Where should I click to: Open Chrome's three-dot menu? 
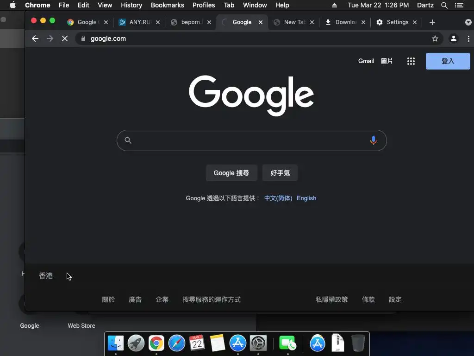(x=468, y=39)
